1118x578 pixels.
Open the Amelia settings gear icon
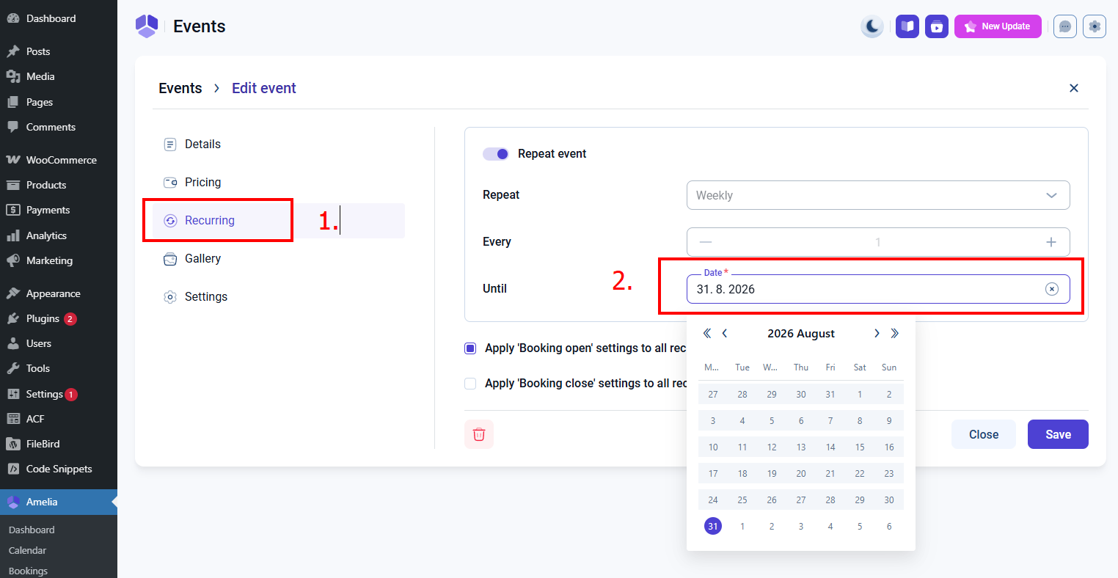coord(1095,26)
